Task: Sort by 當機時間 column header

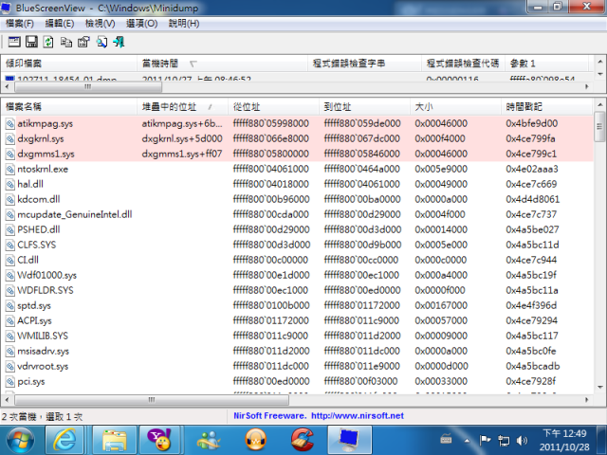Action: tap(223, 64)
